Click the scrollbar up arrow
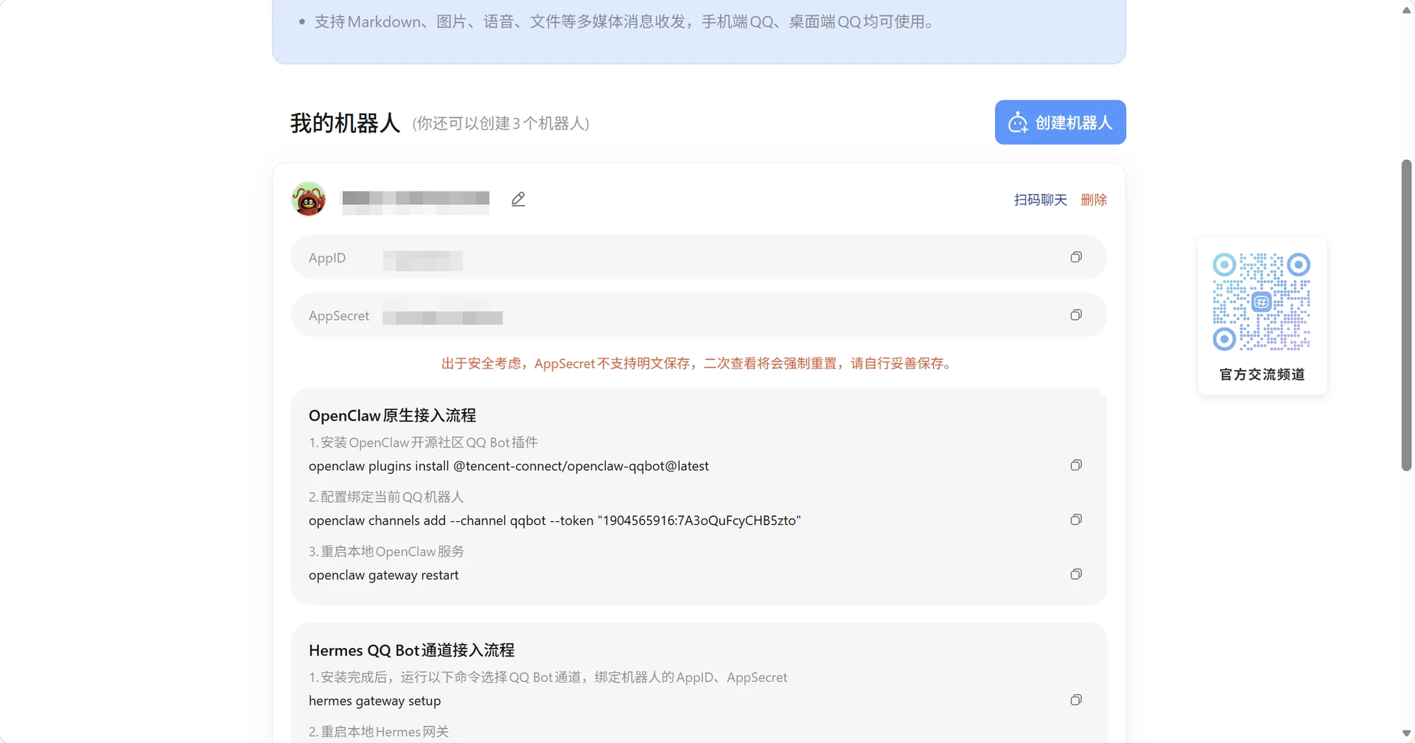 tap(1406, 10)
